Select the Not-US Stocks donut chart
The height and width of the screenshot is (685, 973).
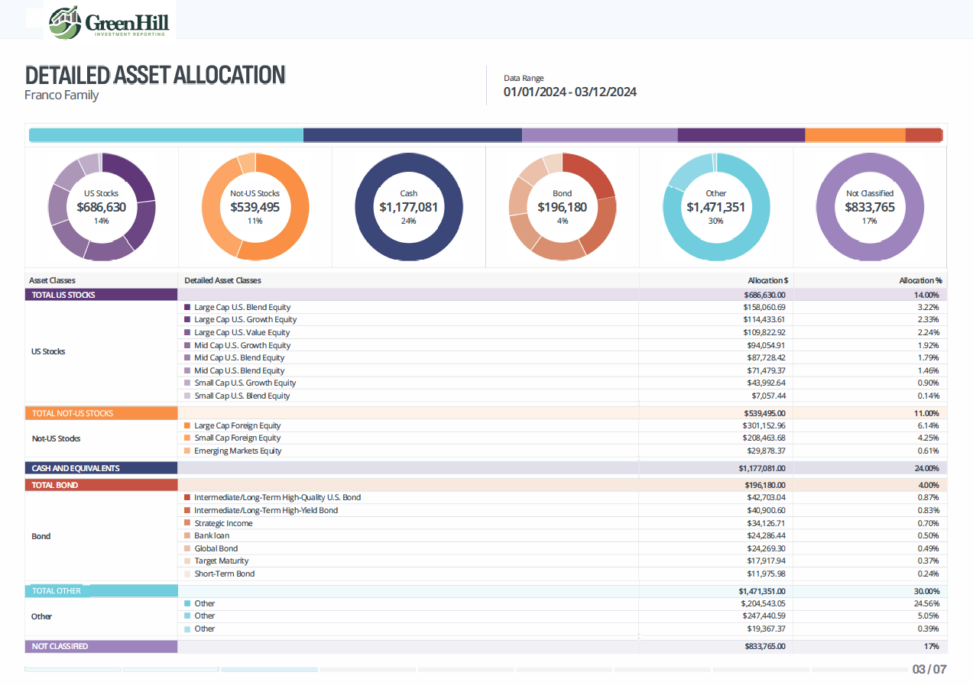click(255, 207)
